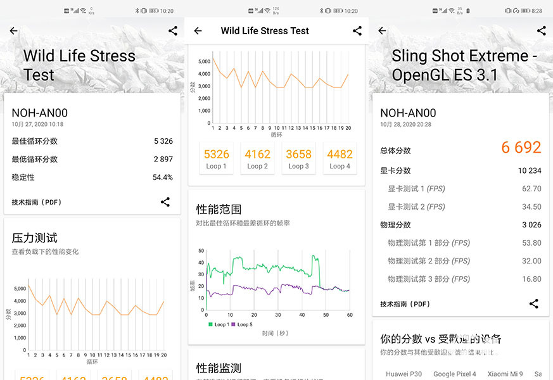Tap the 压力测试 section heading
This screenshot has width=553, height=380.
click(35, 238)
